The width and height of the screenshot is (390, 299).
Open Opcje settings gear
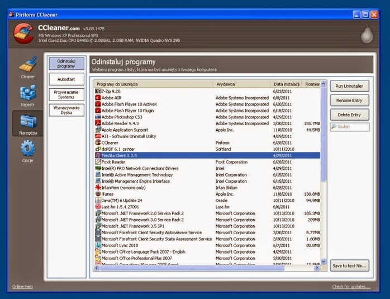tap(27, 151)
